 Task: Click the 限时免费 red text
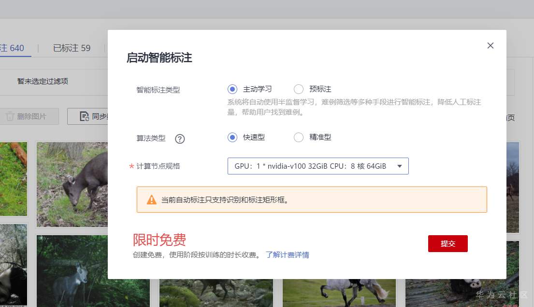coord(159,240)
